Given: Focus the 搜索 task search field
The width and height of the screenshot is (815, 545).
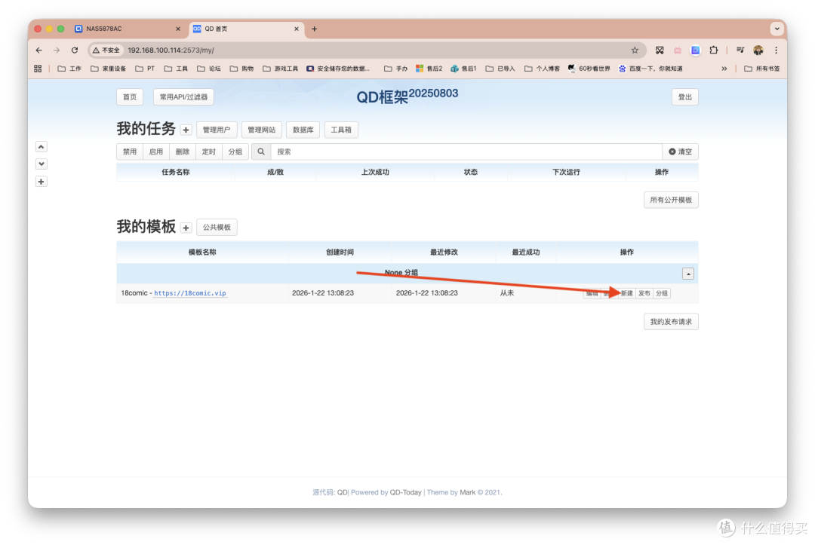Looking at the screenshot, I should click(467, 152).
